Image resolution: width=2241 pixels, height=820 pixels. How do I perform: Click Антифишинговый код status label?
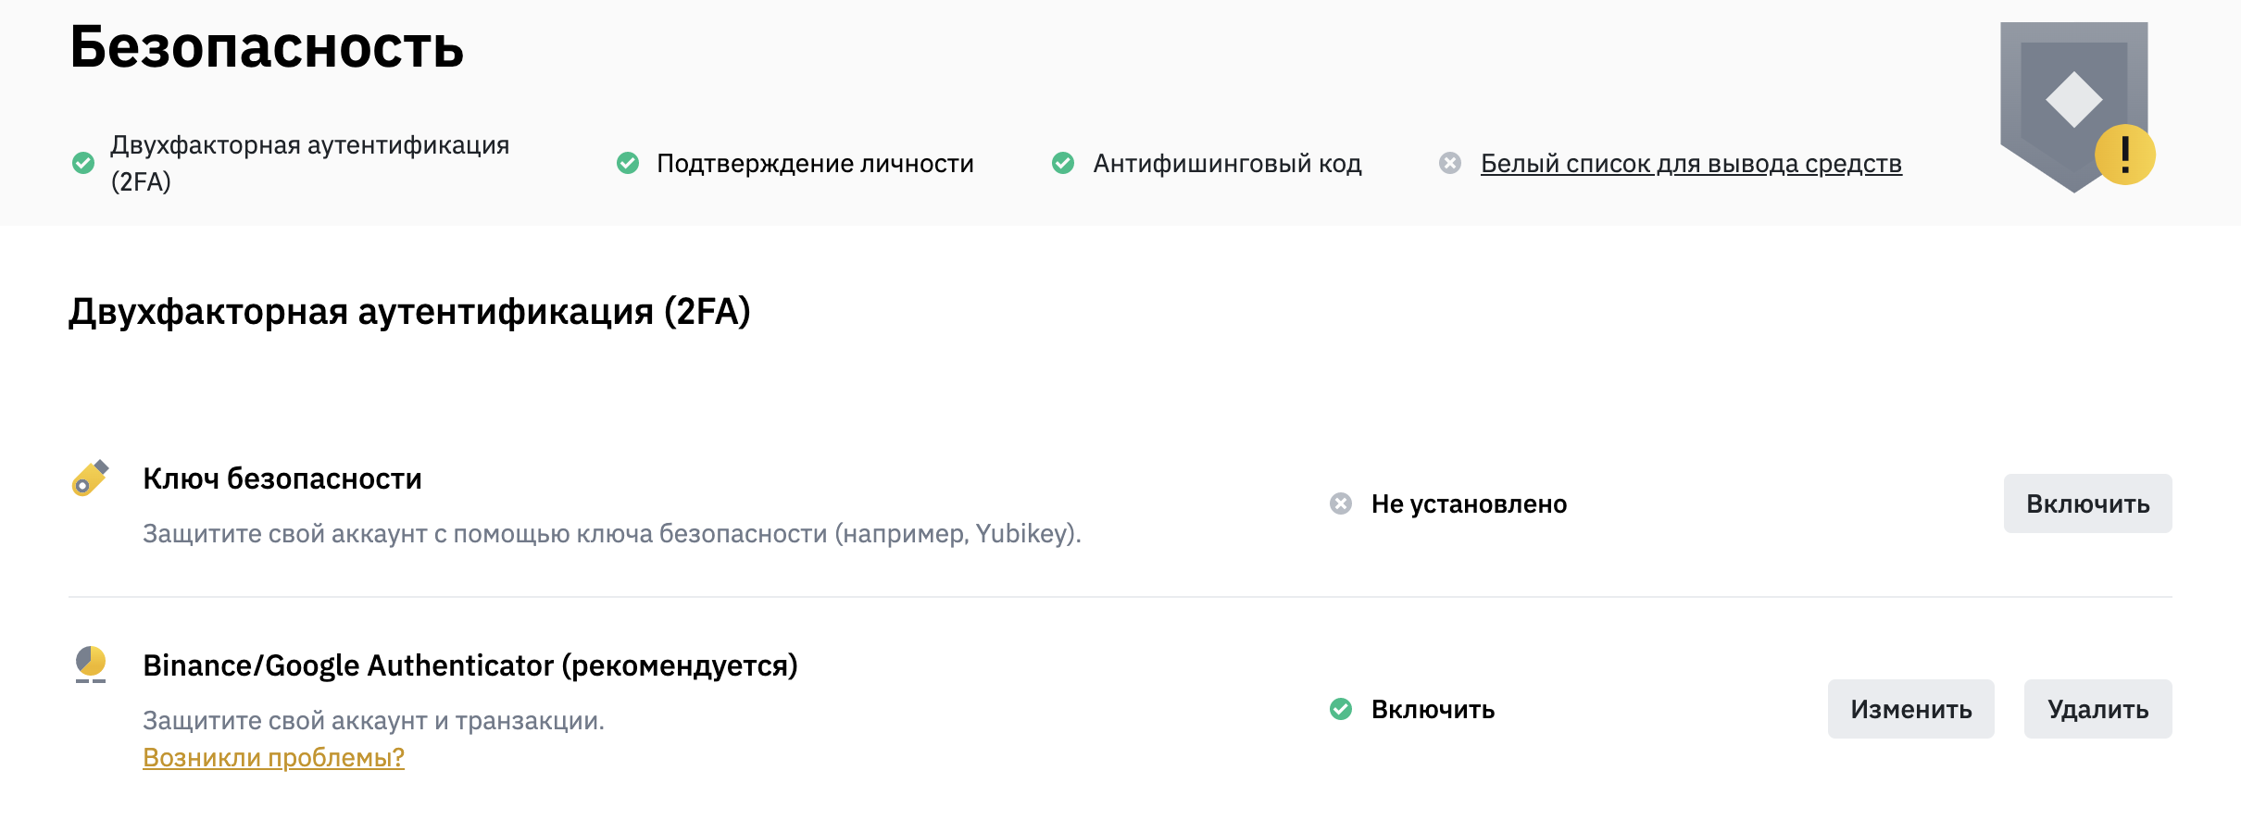(1227, 164)
